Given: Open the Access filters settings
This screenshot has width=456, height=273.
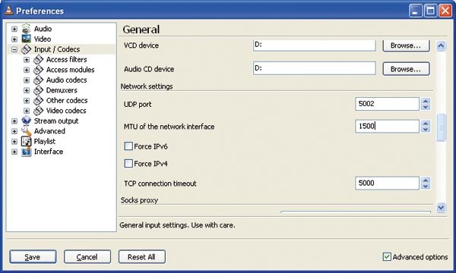Looking at the screenshot, I should [x=67, y=59].
